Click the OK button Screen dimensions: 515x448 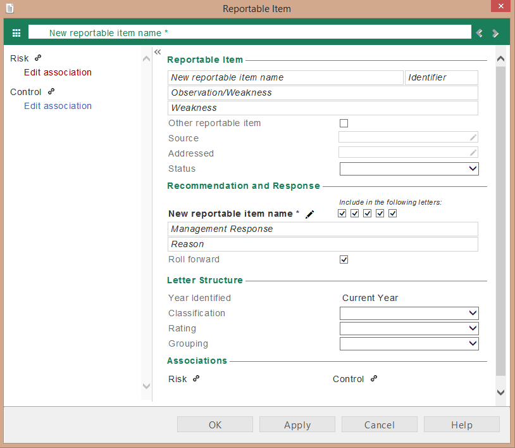click(x=215, y=425)
